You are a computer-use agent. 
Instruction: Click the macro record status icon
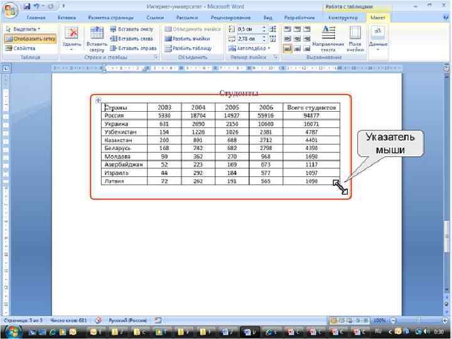pyautogui.click(x=158, y=320)
